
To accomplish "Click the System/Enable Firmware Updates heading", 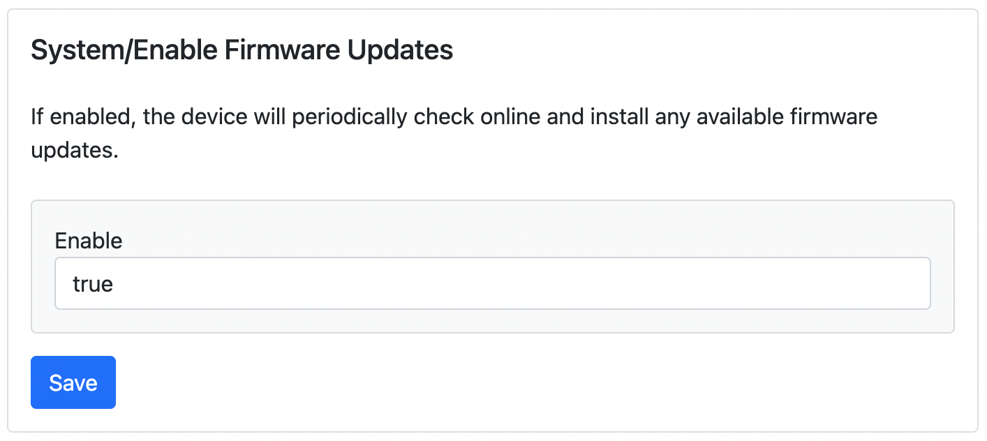I will [x=242, y=51].
